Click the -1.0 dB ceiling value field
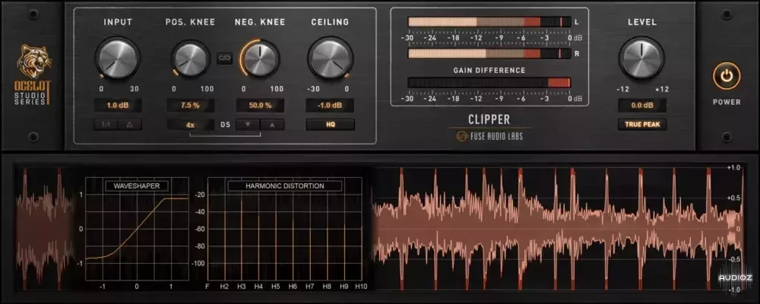 point(330,105)
